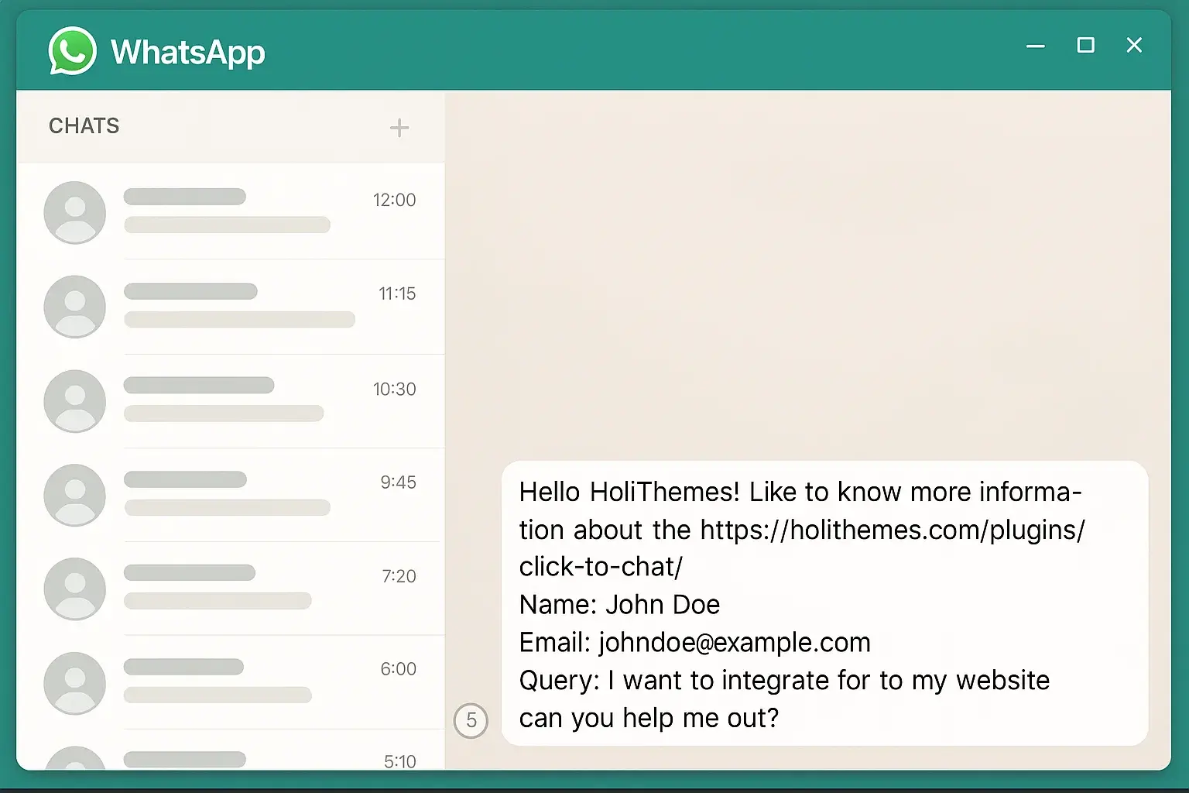
Task: Click the avatar of the 11:15 conversation
Action: tap(75, 306)
